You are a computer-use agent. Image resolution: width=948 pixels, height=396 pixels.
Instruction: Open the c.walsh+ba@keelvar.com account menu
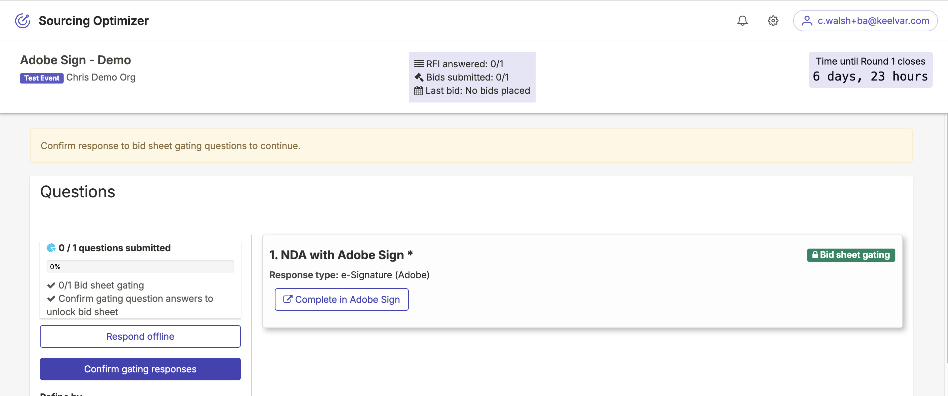click(x=873, y=21)
